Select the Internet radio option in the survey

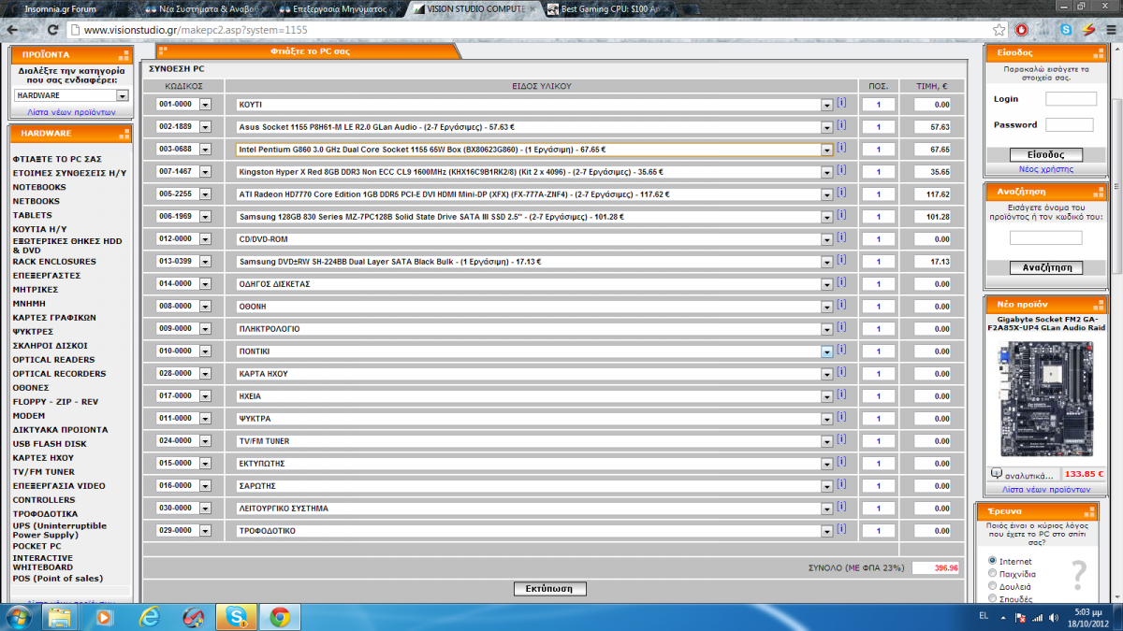pyautogui.click(x=994, y=561)
